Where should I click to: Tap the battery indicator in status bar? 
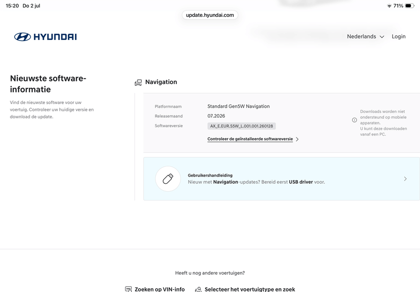coord(410,6)
